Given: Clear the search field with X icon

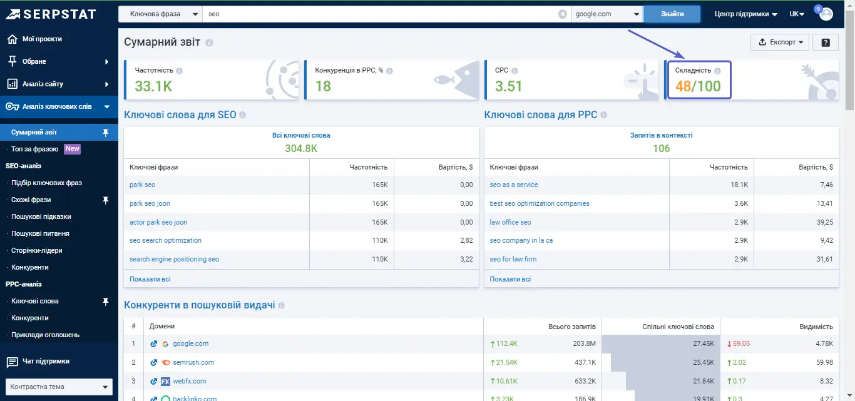Looking at the screenshot, I should (563, 14).
